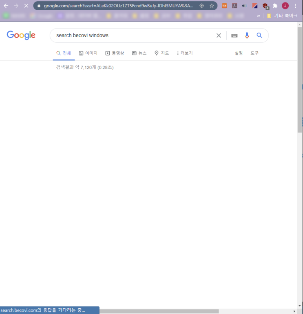Image resolution: width=303 pixels, height=314 pixels.
Task: Click the padlock site info icon
Action: (39, 6)
